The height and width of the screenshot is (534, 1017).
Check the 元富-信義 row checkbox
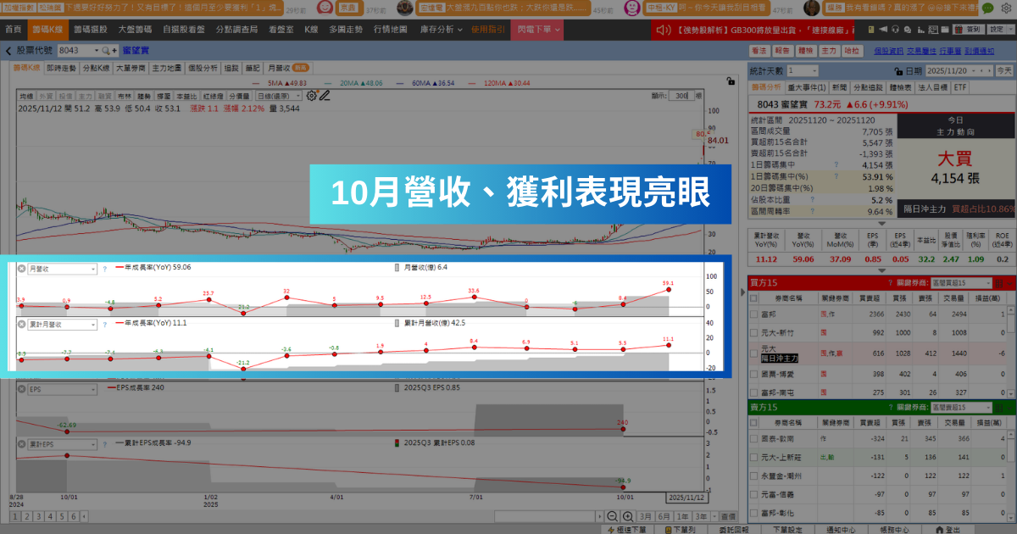(755, 493)
